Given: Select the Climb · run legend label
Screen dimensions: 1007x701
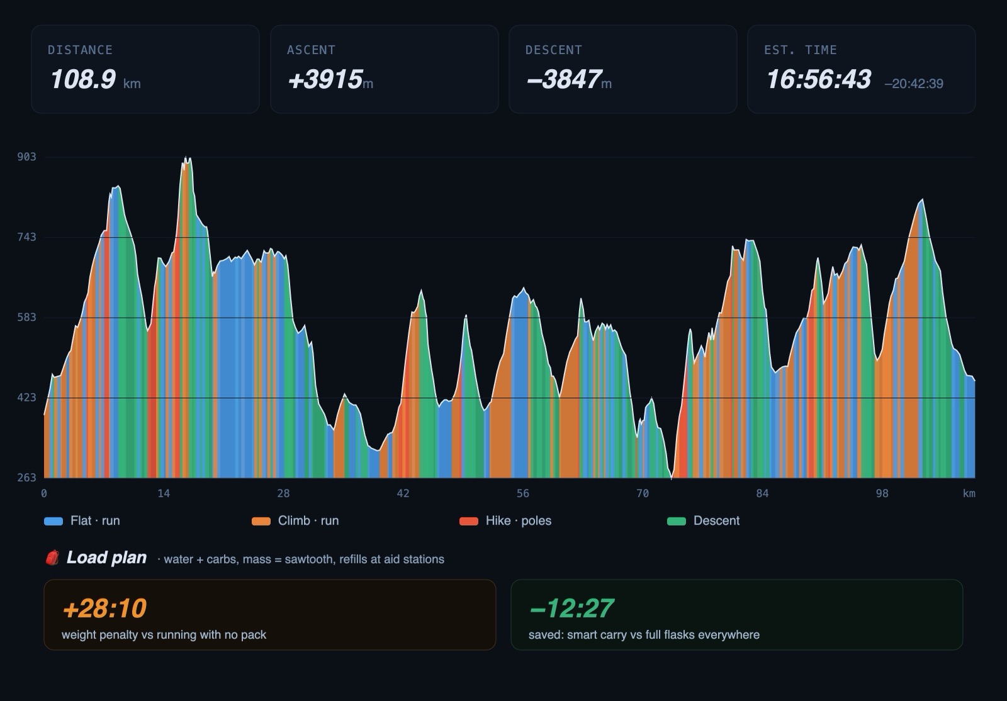Looking at the screenshot, I should 308,521.
